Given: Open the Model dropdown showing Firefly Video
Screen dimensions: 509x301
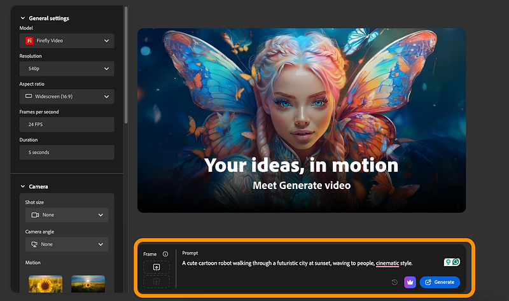Looking at the screenshot, I should pyautogui.click(x=66, y=41).
